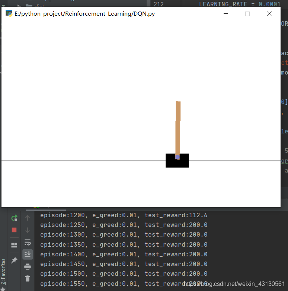Click the up arrow to previous stack frame

pos(28,218)
